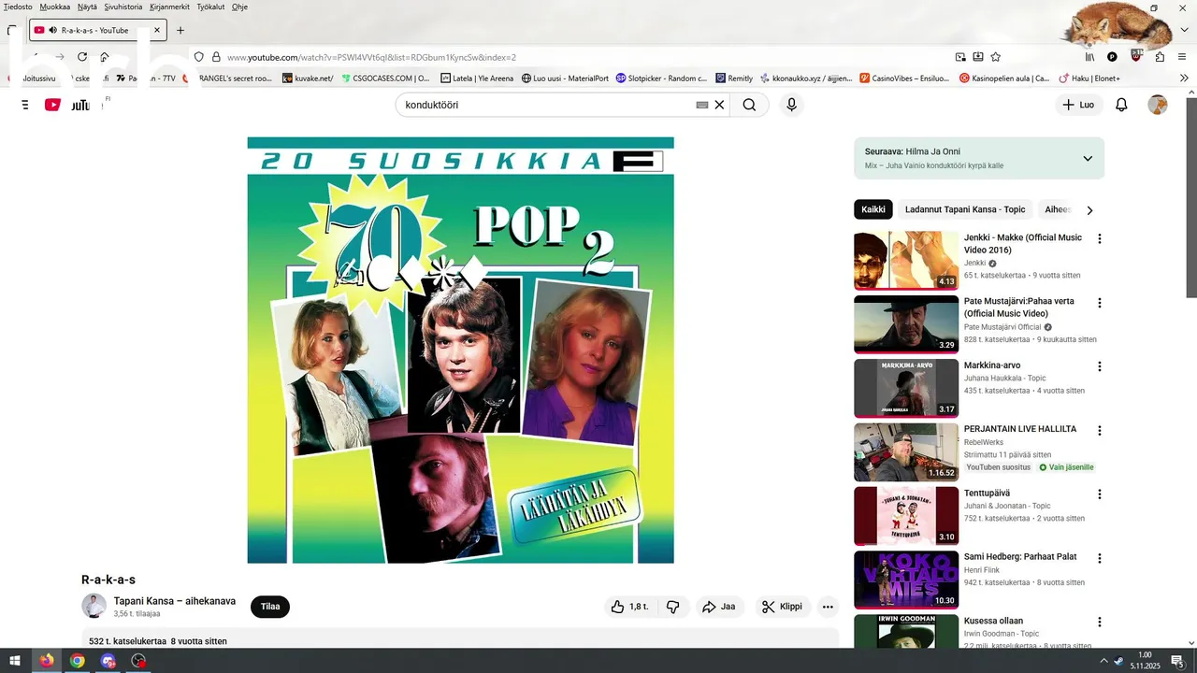View site connection padlock info
1197x673 pixels.
coord(216,57)
